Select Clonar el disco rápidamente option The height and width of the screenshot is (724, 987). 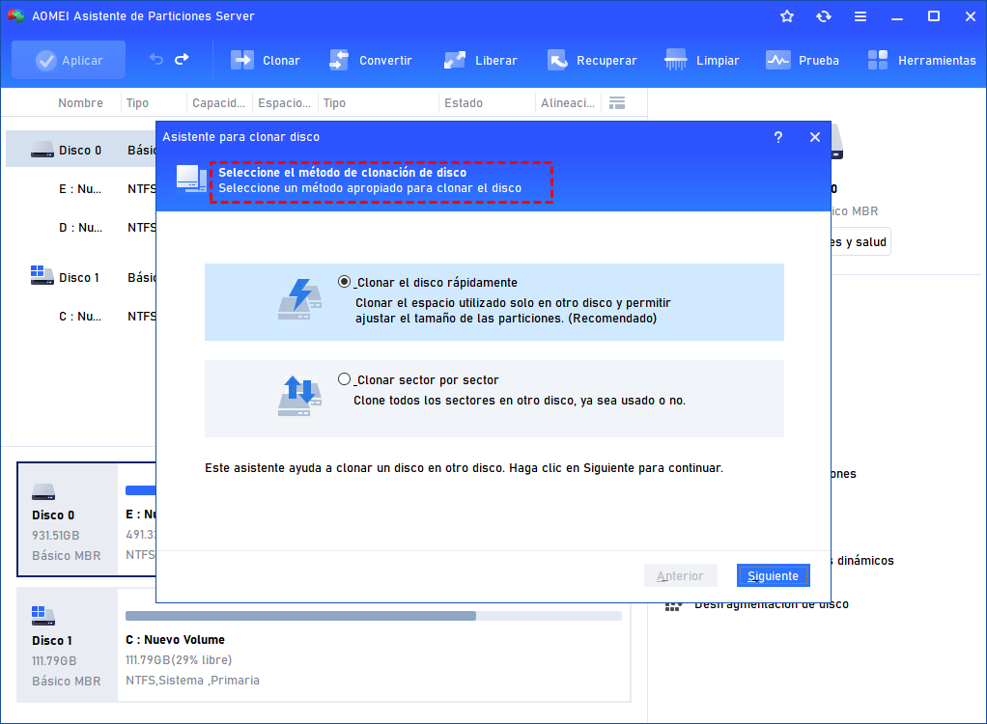click(x=345, y=282)
